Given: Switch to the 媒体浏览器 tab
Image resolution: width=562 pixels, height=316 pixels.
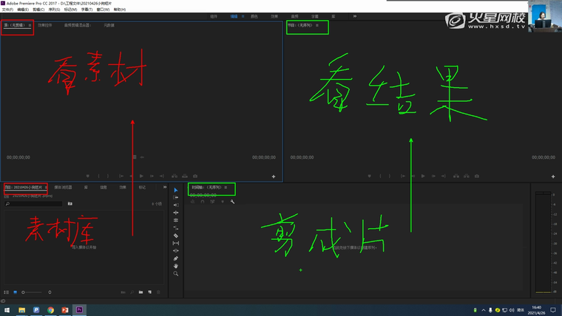Looking at the screenshot, I should [63, 188].
